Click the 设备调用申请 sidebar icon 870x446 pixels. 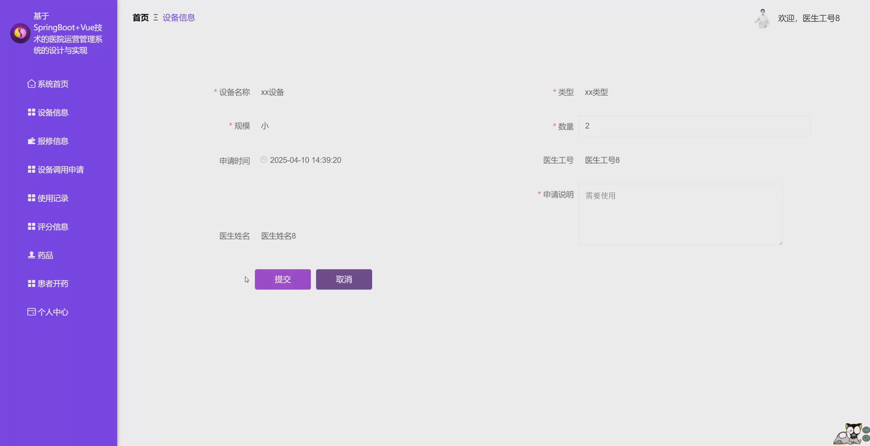(x=31, y=169)
